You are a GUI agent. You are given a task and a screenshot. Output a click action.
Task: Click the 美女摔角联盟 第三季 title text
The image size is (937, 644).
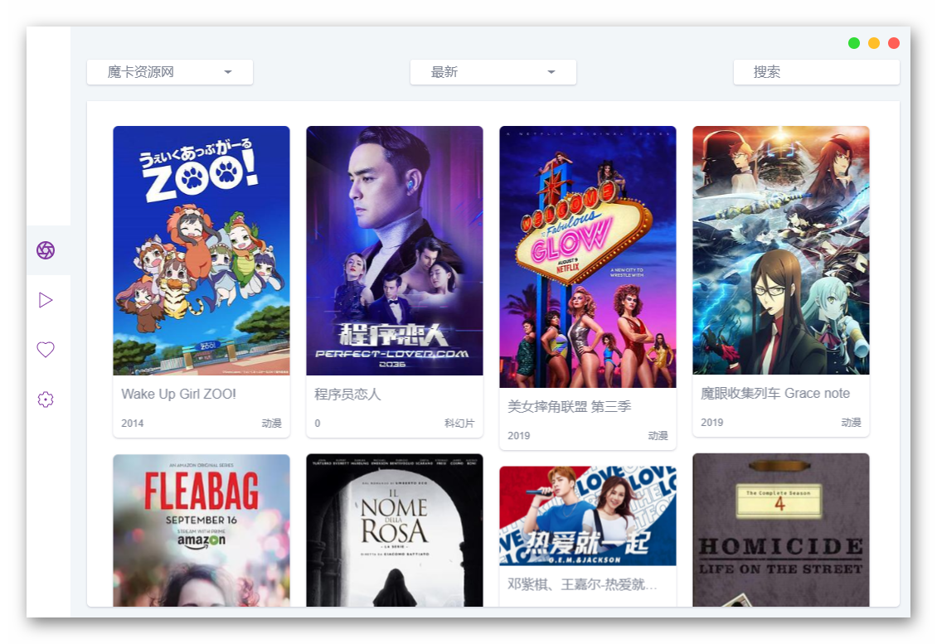(x=569, y=407)
